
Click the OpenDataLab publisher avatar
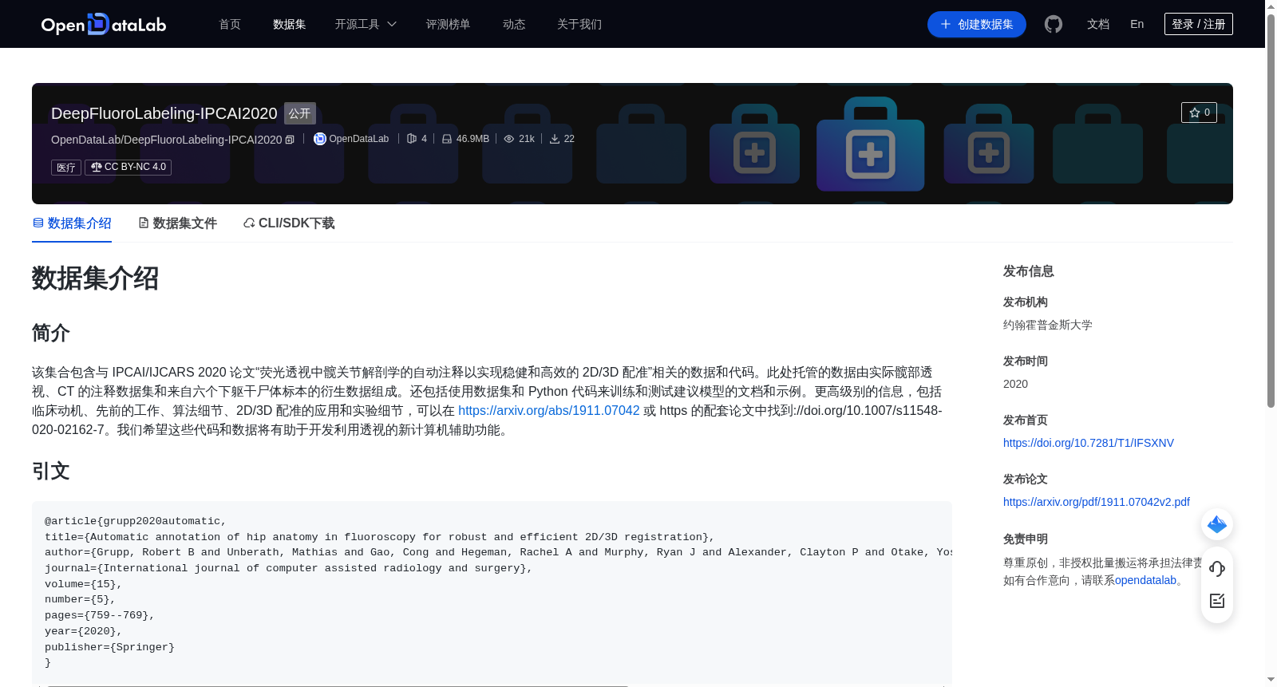(x=320, y=139)
